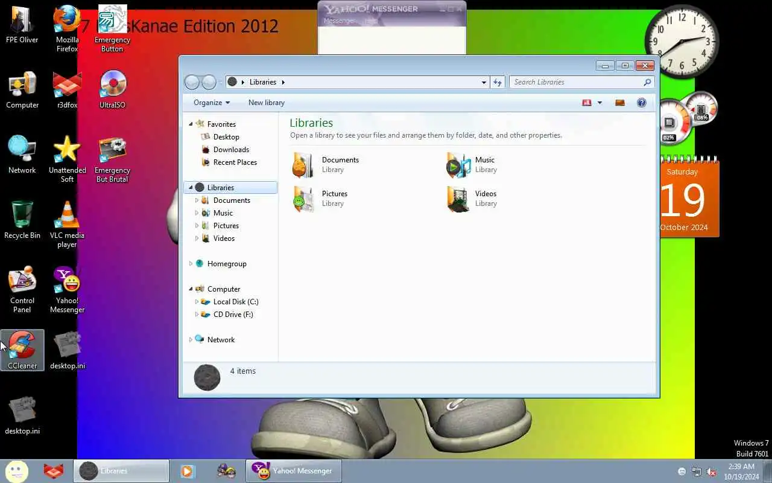Collapse the Favorites tree section
The height and width of the screenshot is (483, 772).
point(191,124)
